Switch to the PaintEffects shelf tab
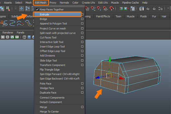This screenshot has height=114, width=171. click(103, 16)
